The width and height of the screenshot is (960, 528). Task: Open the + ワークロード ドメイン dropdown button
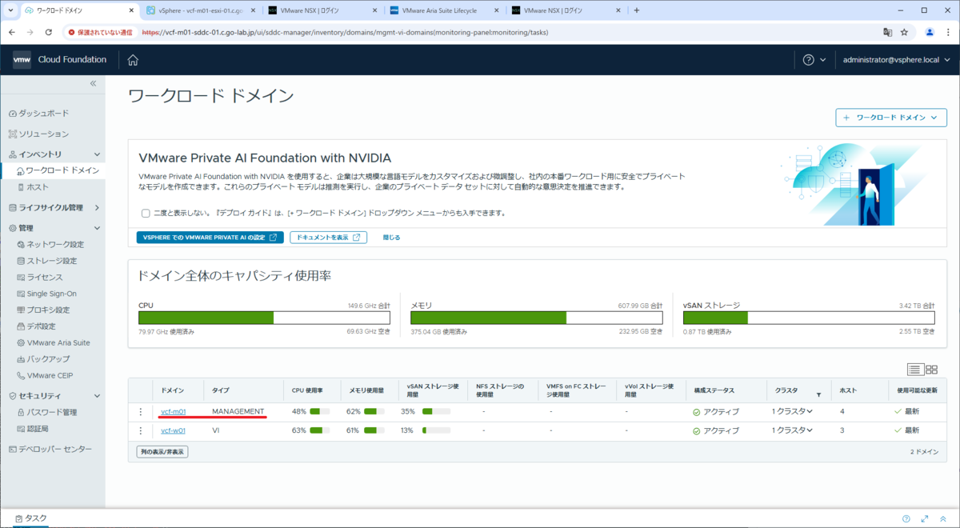[891, 118]
